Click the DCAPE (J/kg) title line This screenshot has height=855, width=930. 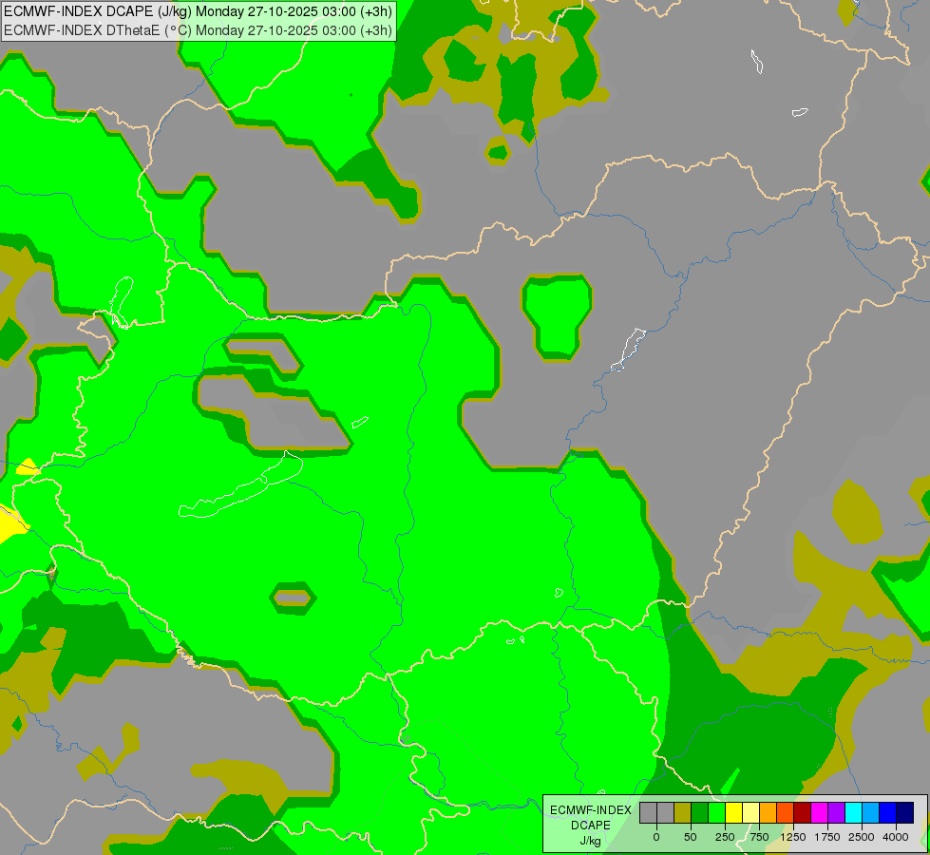click(198, 11)
